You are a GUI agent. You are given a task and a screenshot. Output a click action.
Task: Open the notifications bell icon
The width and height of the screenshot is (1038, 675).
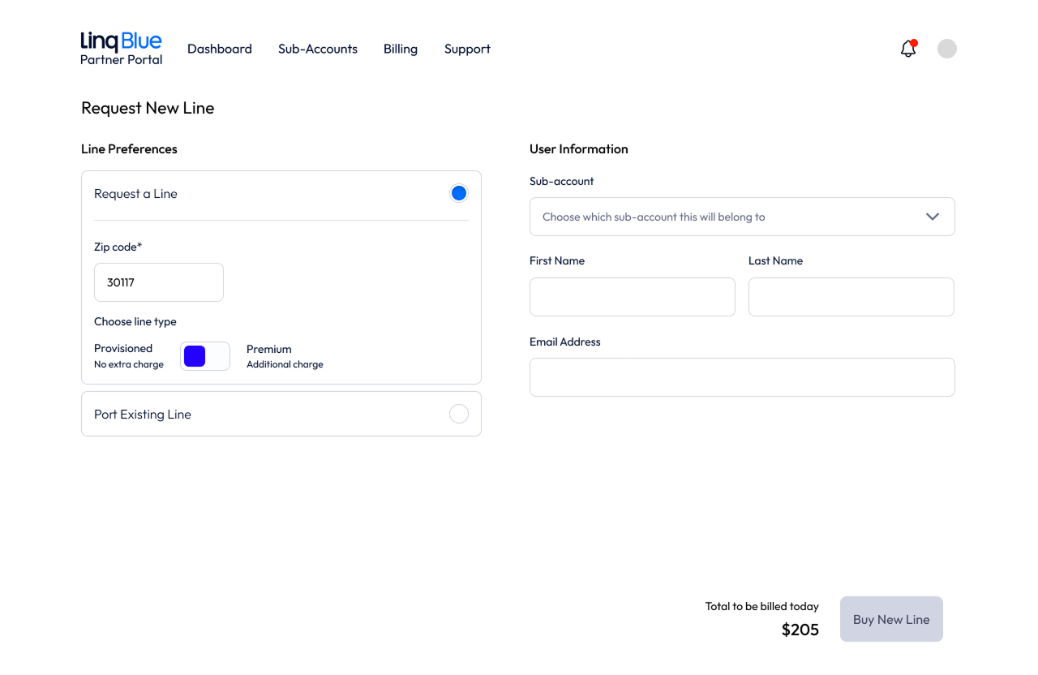[908, 49]
